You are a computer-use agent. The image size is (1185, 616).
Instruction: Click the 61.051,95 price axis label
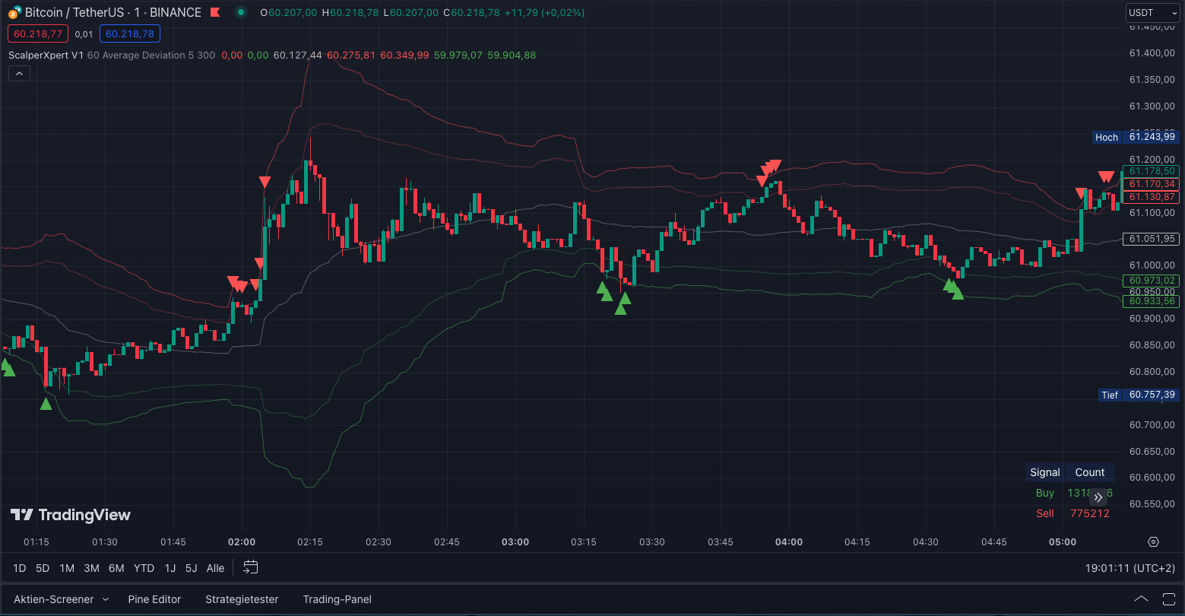click(1152, 239)
